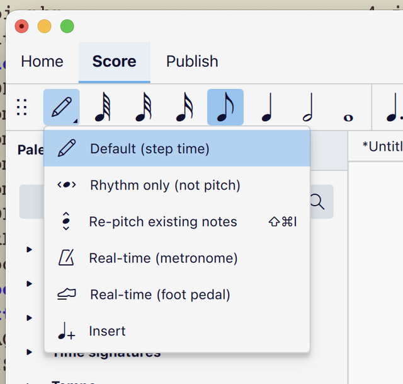Viewport: 403px width, 384px height.
Task: Toggle the augmentation dot button
Action: click(x=393, y=108)
